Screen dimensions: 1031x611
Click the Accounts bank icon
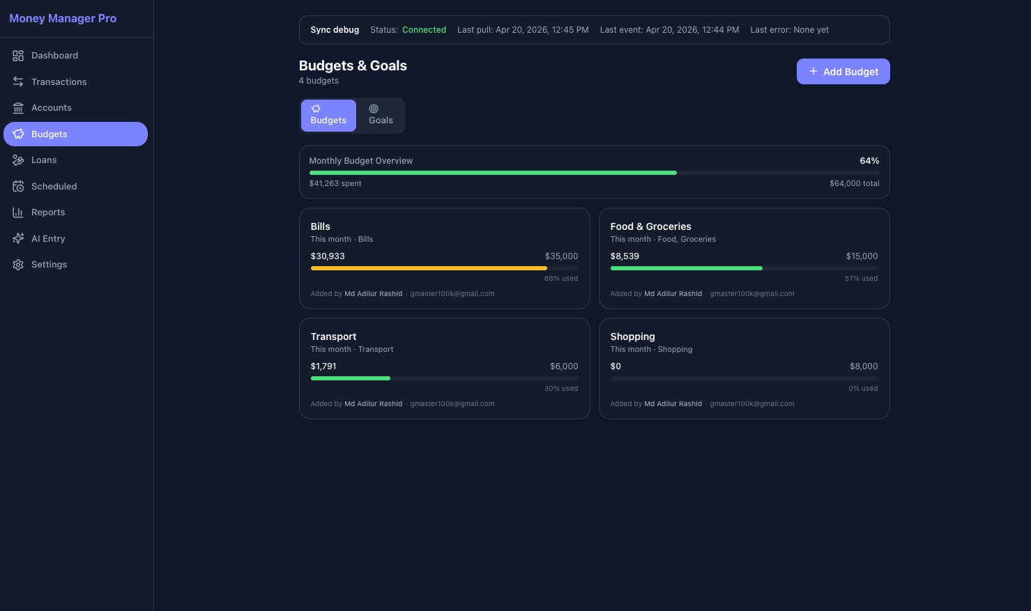[18, 108]
